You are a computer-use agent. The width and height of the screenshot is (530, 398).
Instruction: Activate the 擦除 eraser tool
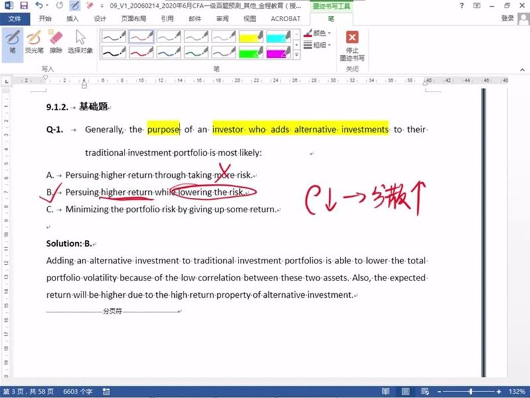(56, 42)
